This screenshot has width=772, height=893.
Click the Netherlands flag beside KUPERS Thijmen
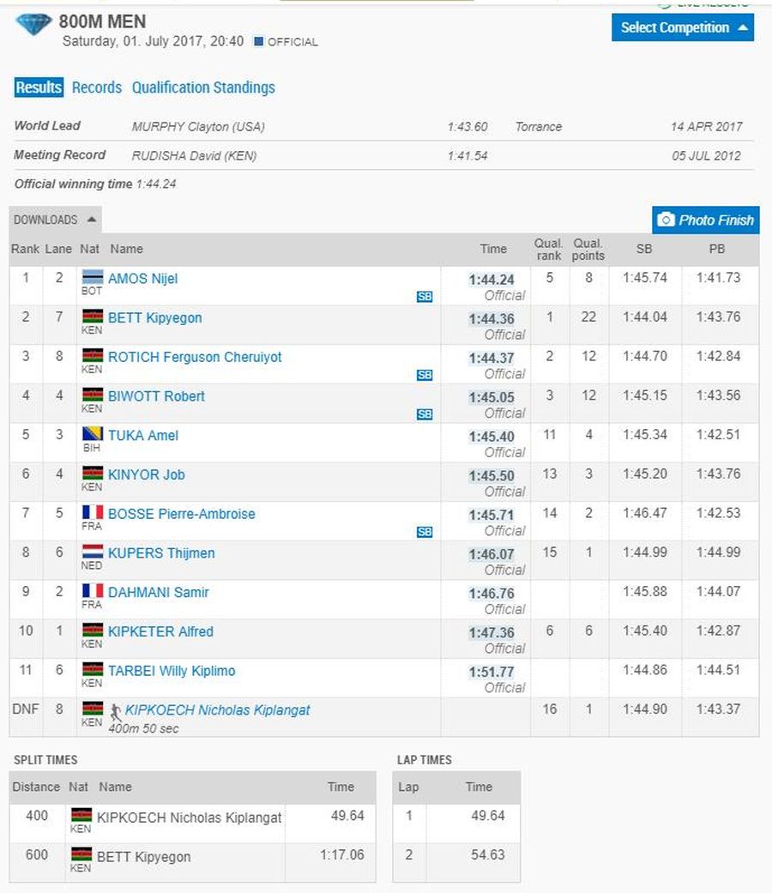(93, 552)
